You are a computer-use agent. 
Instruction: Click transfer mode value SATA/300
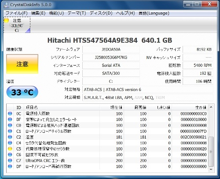pos(111,73)
